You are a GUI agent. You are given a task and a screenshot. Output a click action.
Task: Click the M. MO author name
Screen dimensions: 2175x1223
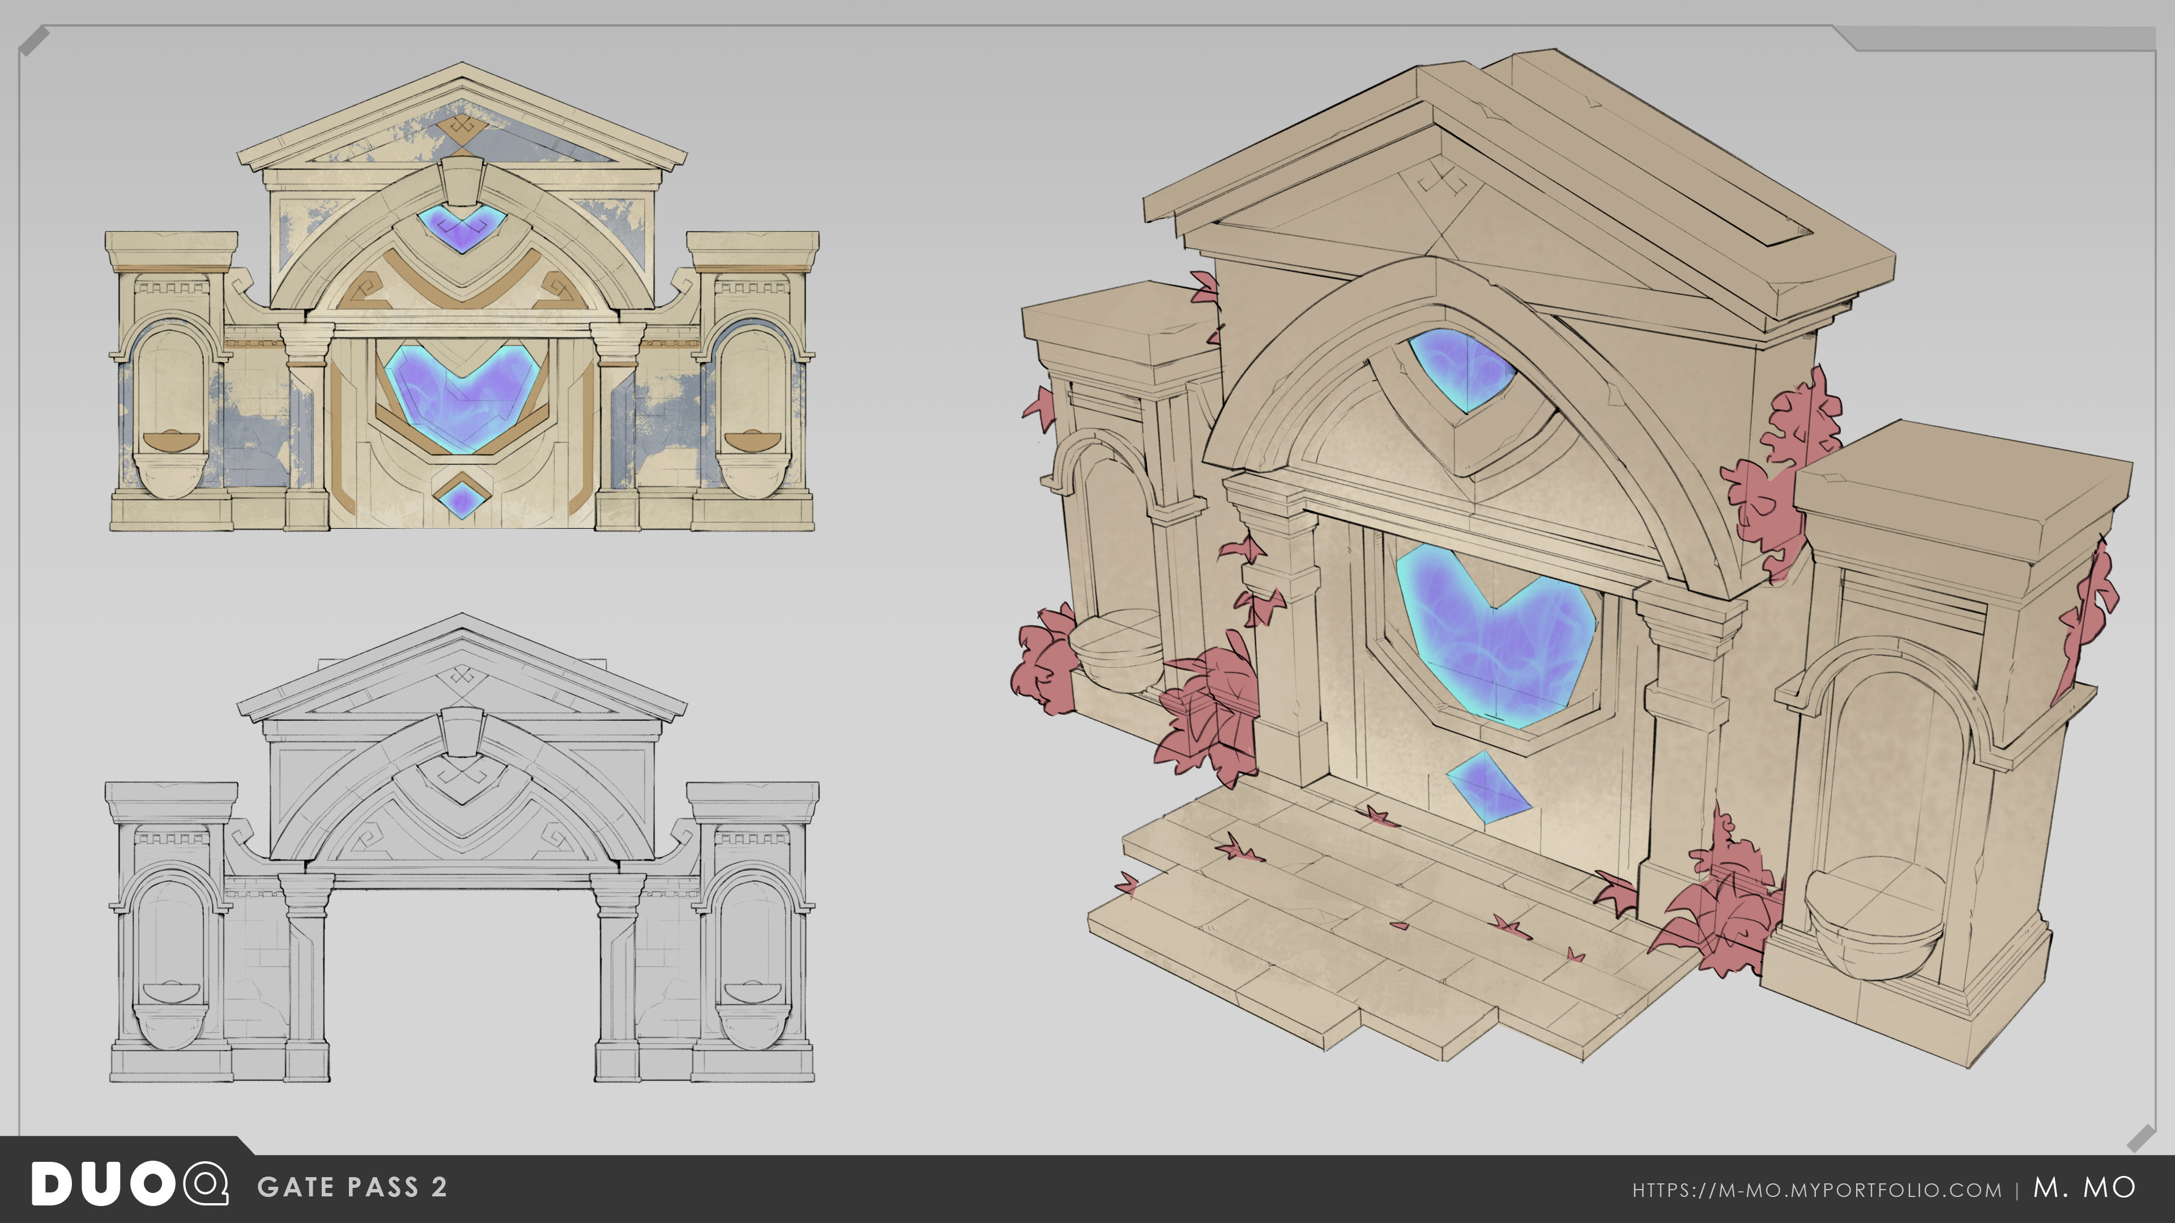pyautogui.click(x=2084, y=1187)
